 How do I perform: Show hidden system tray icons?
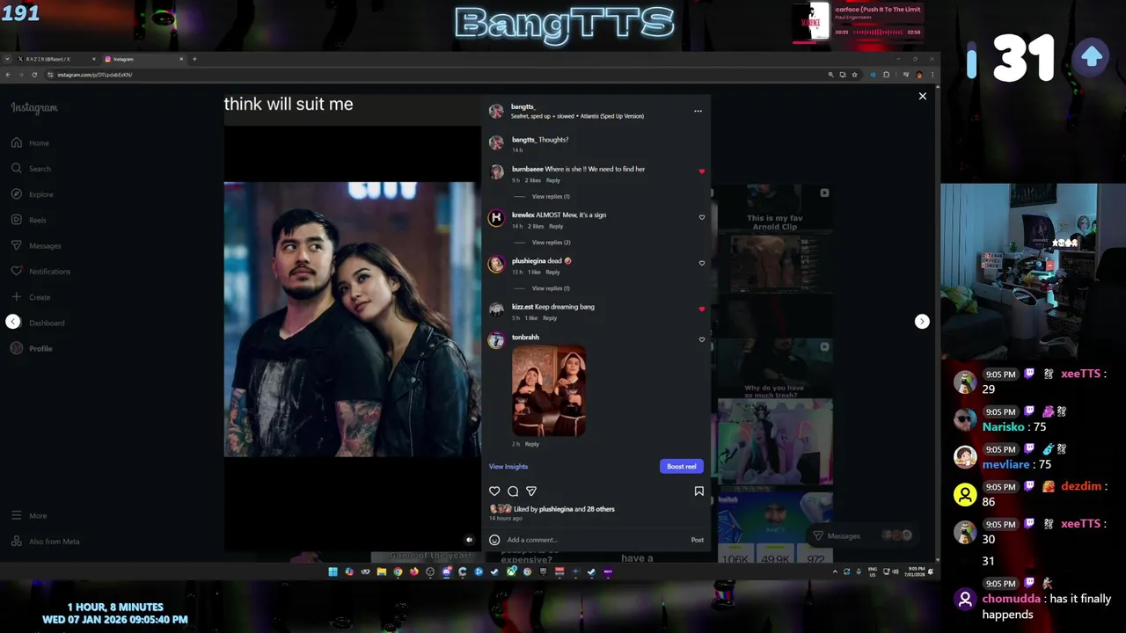coord(835,571)
